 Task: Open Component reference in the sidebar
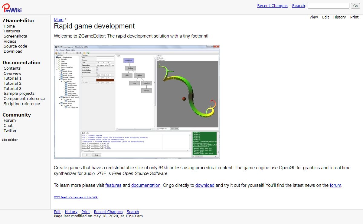coord(24,99)
